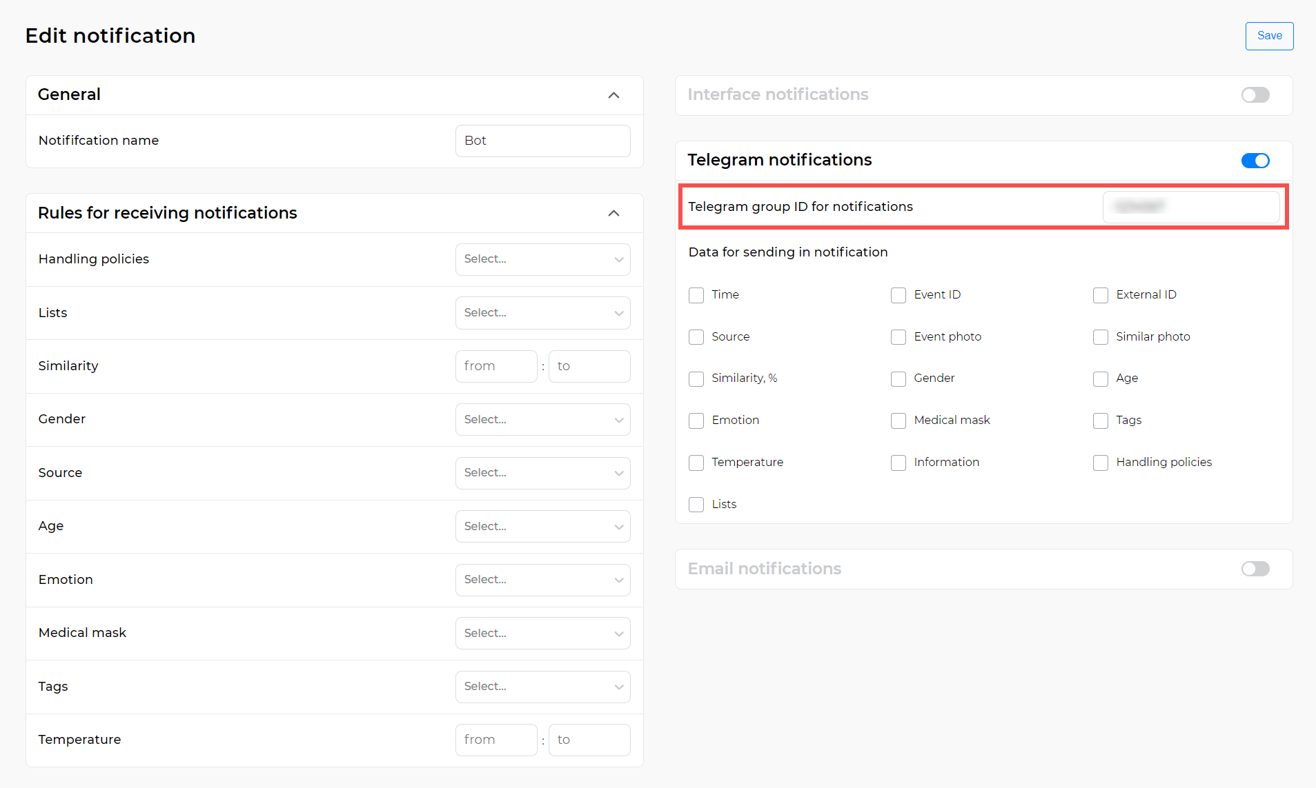This screenshot has height=788, width=1316.
Task: Click the Telegram group ID input field
Action: click(x=1191, y=206)
